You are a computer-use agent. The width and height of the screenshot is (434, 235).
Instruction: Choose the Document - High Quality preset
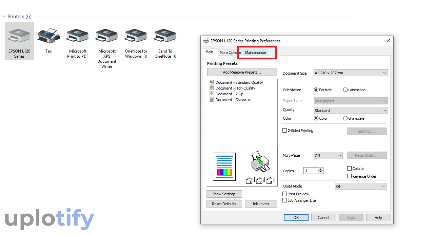point(235,88)
